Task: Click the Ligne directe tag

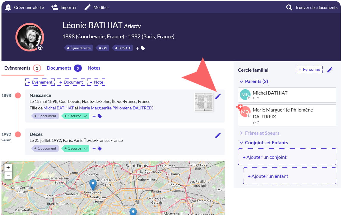Action: click(x=79, y=48)
